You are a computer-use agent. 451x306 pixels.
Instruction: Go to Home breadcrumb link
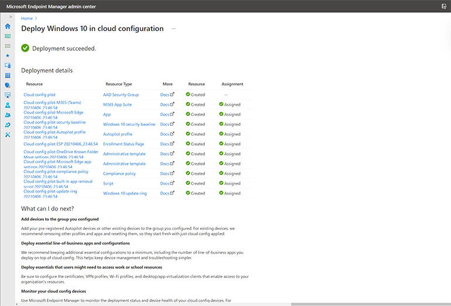tap(27, 18)
